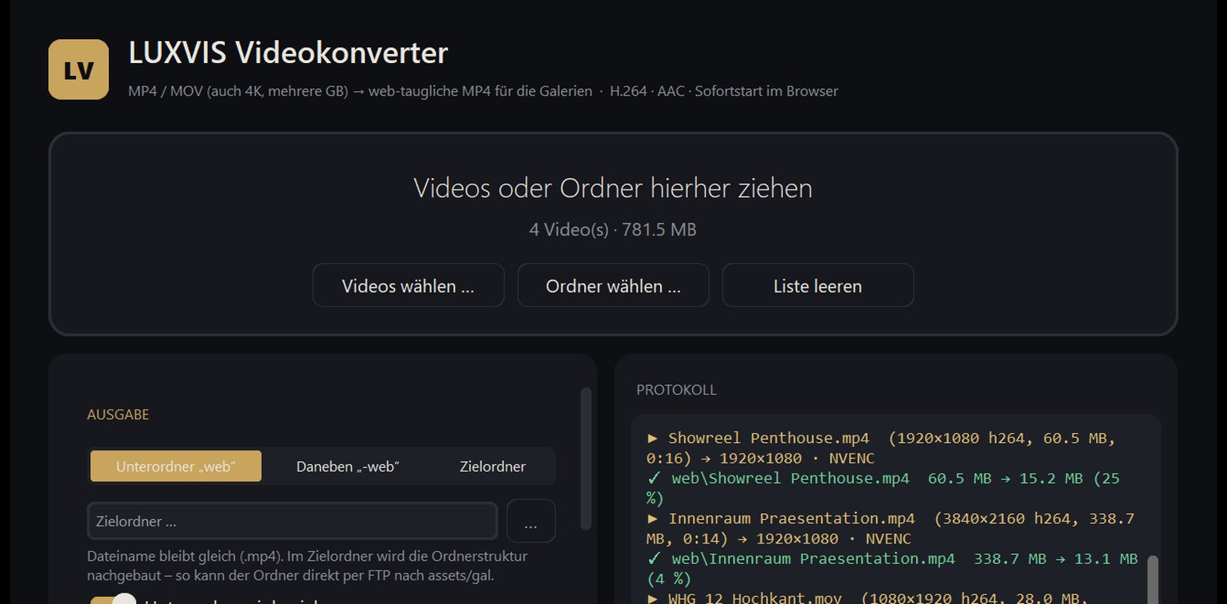This screenshot has width=1227, height=604.
Task: Click the Ausgabe panel scrollbar
Action: 586,459
